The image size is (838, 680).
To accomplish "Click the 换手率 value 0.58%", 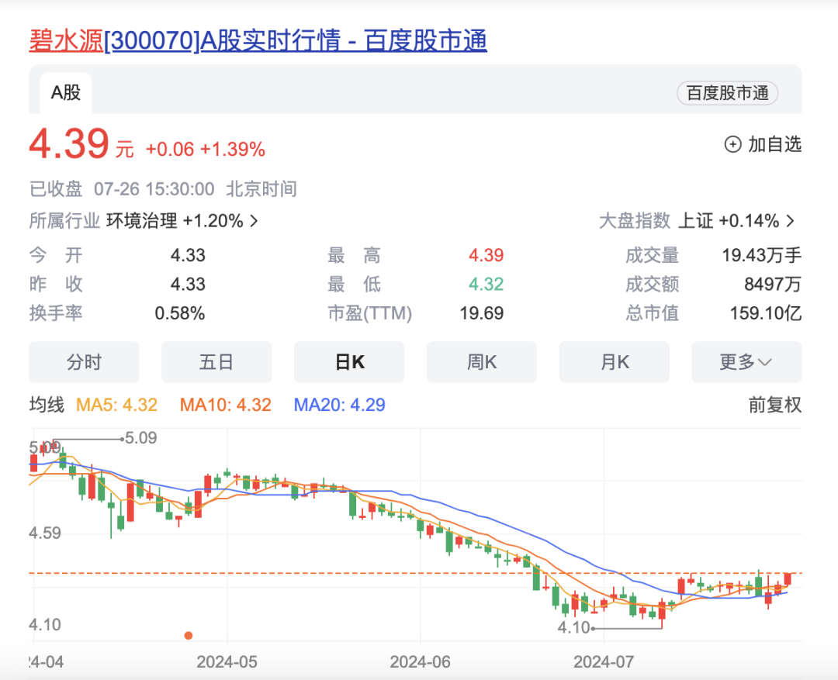I will (x=180, y=313).
